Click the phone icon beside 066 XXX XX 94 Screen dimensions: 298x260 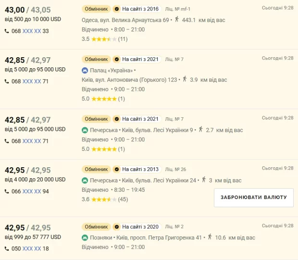pos(7,191)
